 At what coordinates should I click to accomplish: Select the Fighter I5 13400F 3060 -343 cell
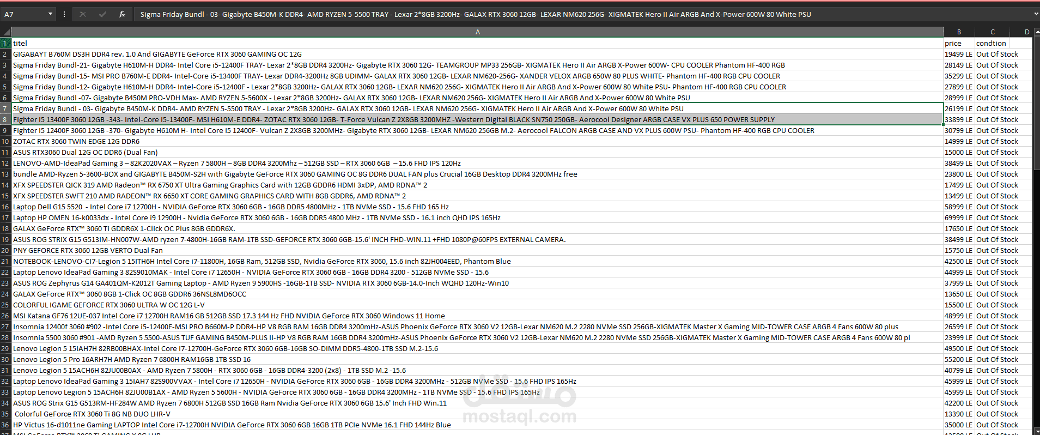tap(477, 119)
